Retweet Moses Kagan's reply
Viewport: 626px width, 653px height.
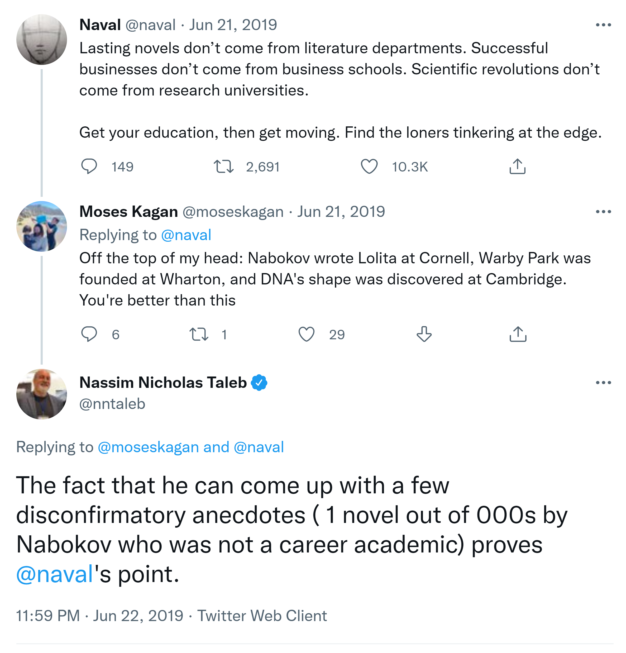(x=199, y=334)
